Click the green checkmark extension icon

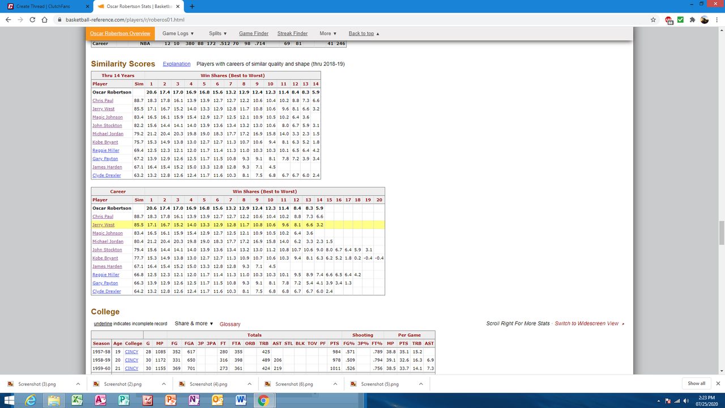coord(680,19)
